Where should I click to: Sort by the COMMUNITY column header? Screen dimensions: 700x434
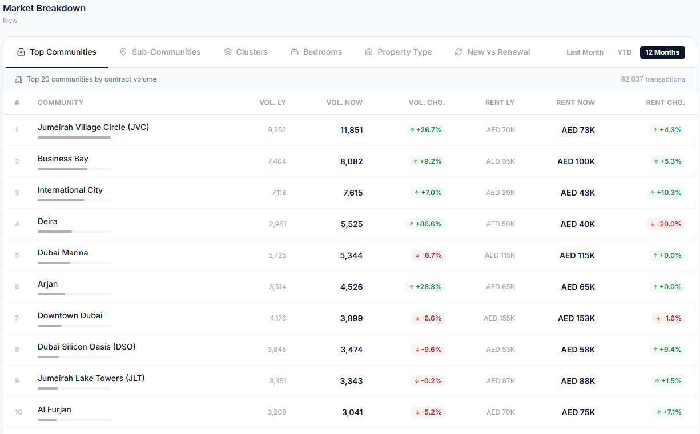61,103
